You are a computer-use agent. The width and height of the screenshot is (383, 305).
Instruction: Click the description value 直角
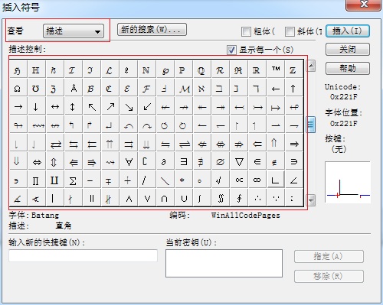click(x=64, y=226)
